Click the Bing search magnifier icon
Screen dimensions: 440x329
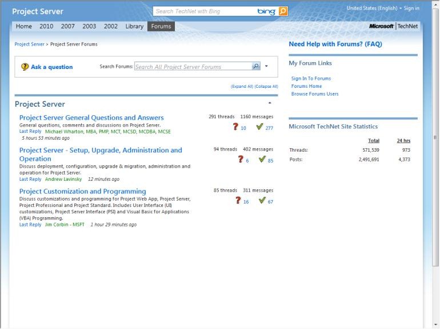pyautogui.click(x=283, y=11)
